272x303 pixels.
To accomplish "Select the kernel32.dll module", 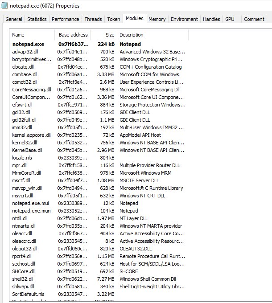I will tap(99, 143).
